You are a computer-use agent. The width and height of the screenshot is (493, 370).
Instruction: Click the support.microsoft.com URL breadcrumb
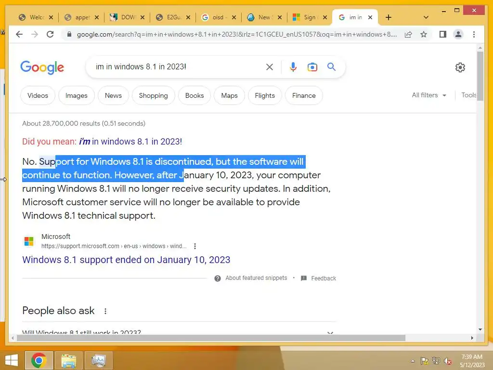pos(114,246)
